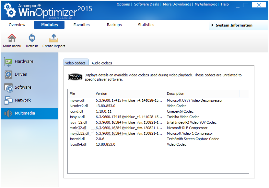Screen dimensions: 269x188
Task: Click the DivX video logo icon
Action: point(75,77)
